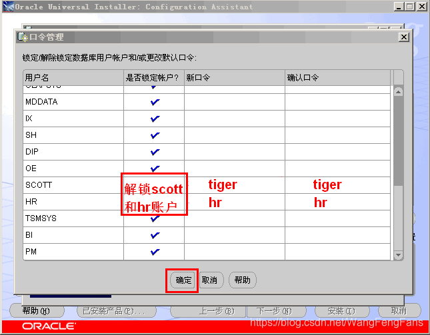Screen dimensions: 430x335
Task: Toggle the lock checkmark for PM
Action: 155,252
